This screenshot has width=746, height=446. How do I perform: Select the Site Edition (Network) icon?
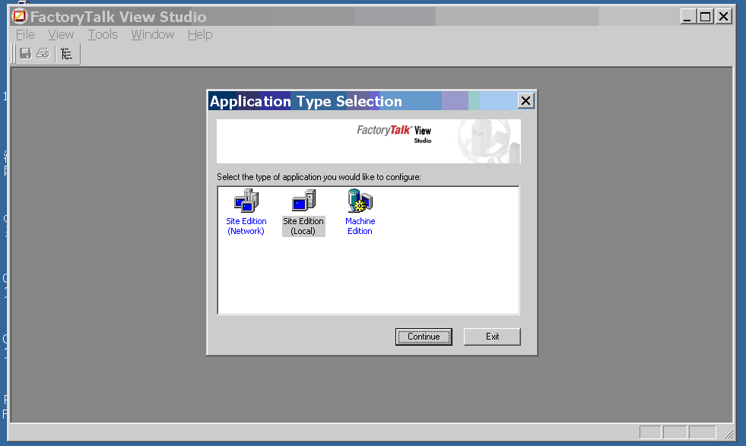246,201
